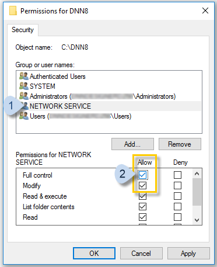217x267 pixels.
Task: Check Deny for Read
Action: click(x=177, y=217)
